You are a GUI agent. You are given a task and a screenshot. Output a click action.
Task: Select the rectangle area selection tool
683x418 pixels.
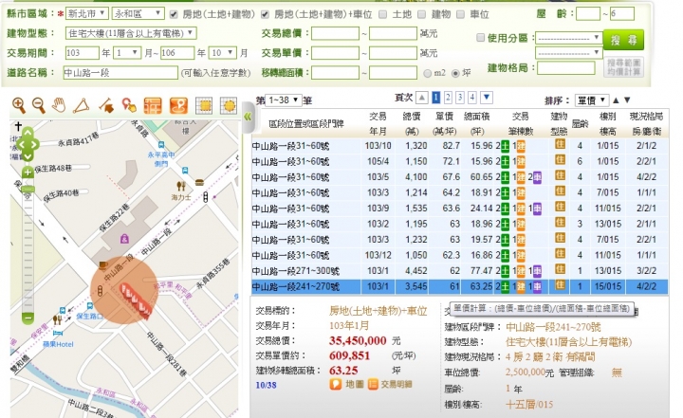click(x=204, y=105)
